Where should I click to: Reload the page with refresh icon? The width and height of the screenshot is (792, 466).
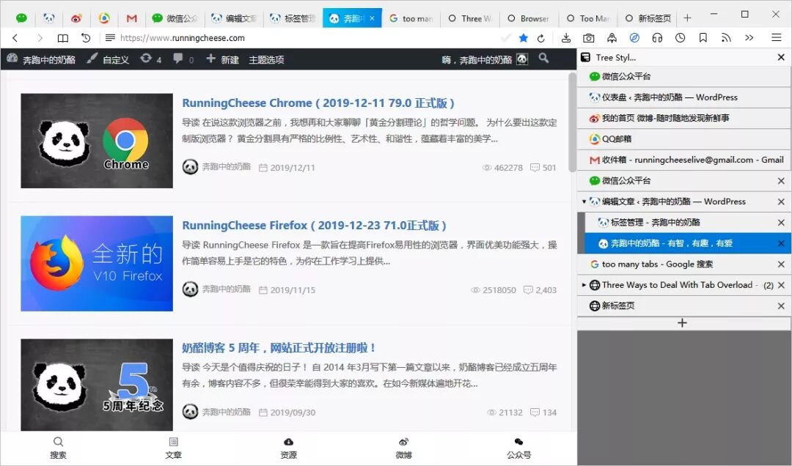541,38
